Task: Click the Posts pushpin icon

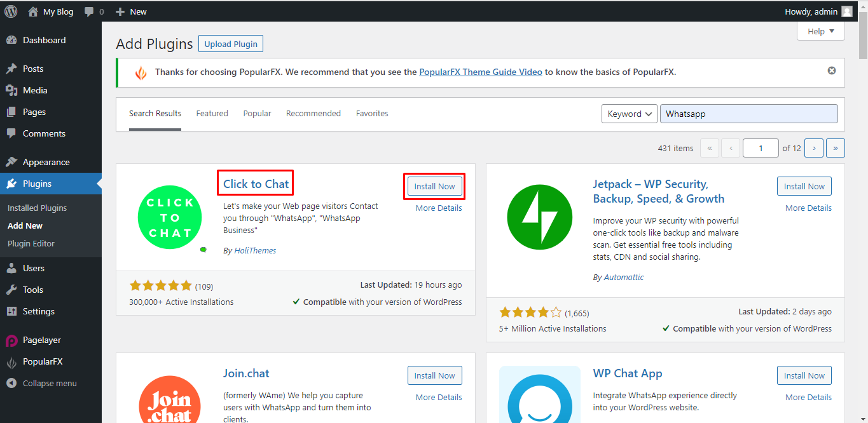Action: pyautogui.click(x=11, y=69)
